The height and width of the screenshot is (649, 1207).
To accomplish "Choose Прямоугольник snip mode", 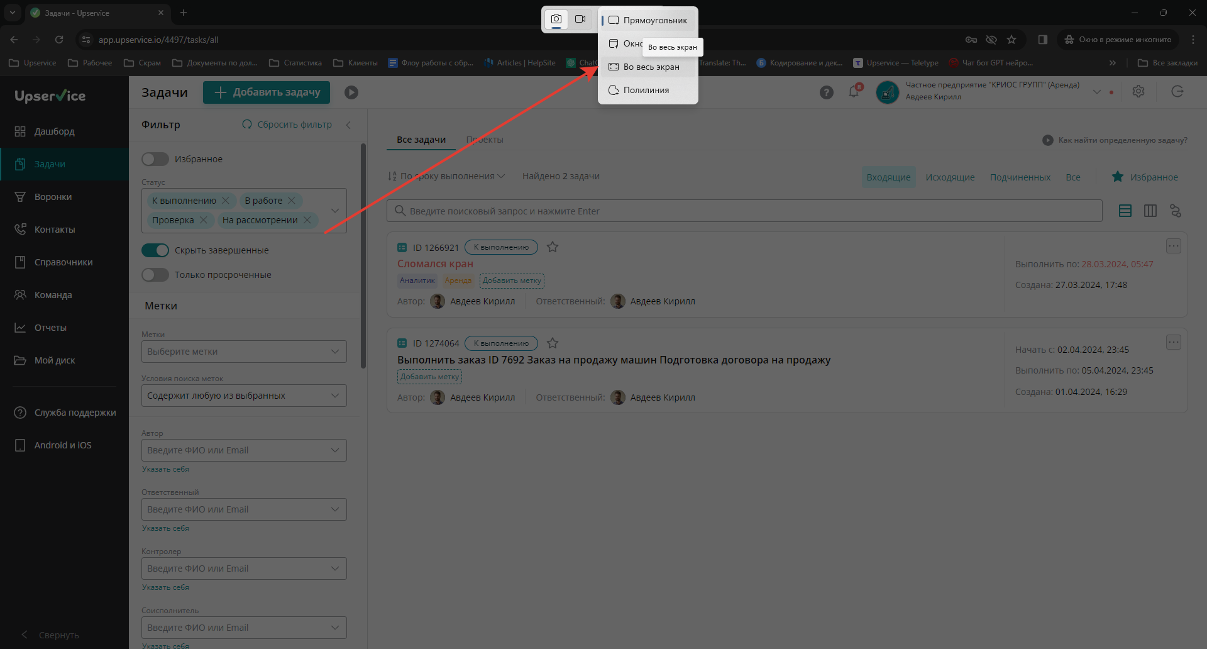I will (x=648, y=20).
